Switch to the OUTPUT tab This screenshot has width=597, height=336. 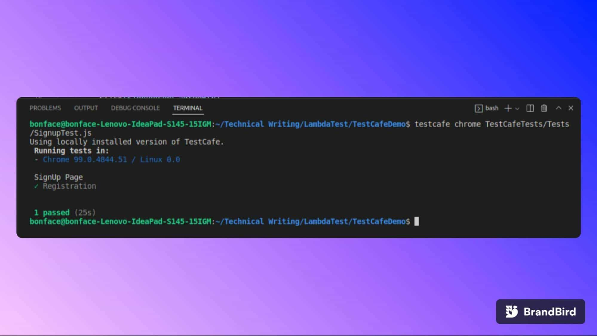point(86,108)
